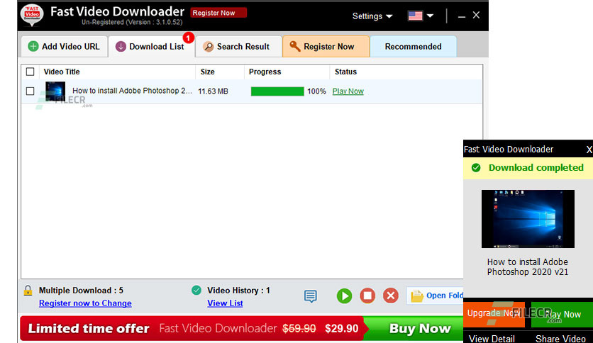Click Upgrade Now in the popup
Screen dimensions: 593x343
click(x=494, y=313)
